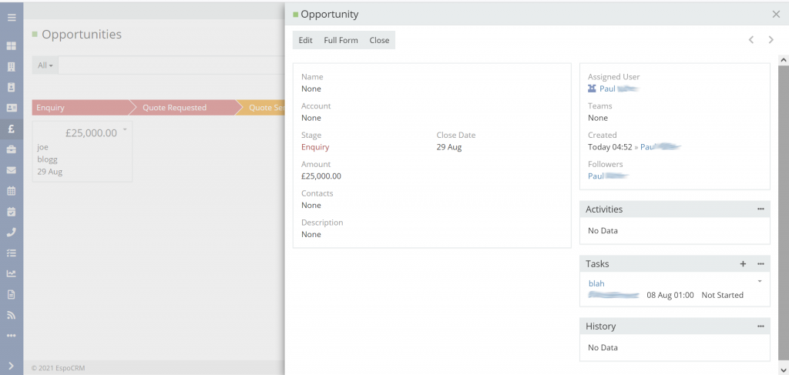Open the dropdown arrow on blah task
789x375 pixels.
(x=760, y=281)
